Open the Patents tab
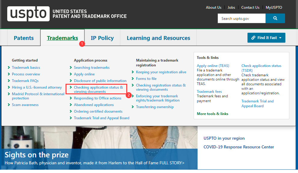298x173 pixels. (x=24, y=38)
